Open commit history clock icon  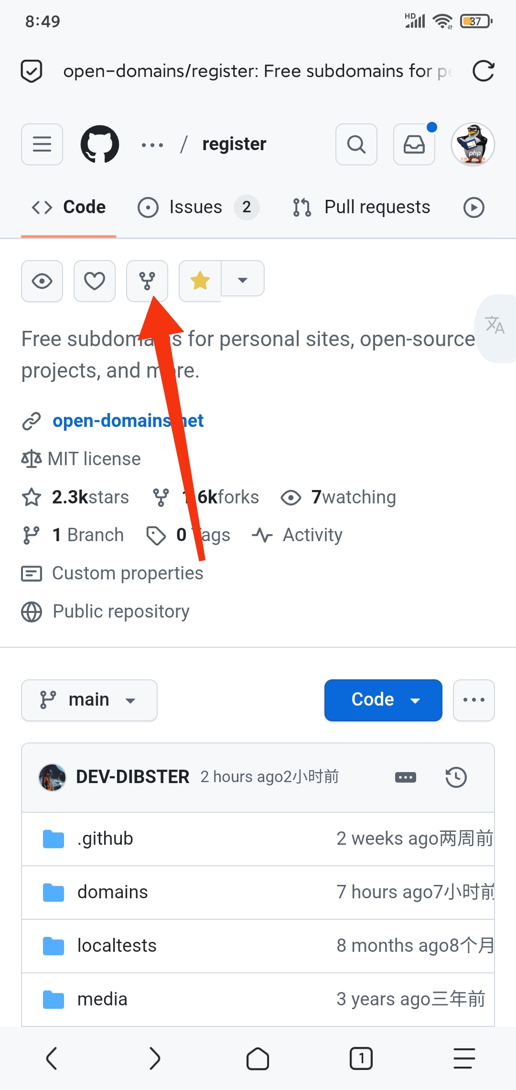tap(456, 777)
